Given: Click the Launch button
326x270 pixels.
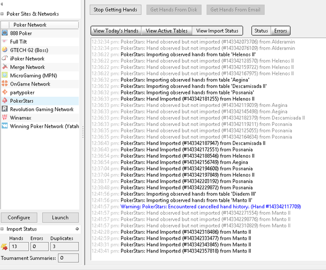Looking at the screenshot, I should 60,217.
